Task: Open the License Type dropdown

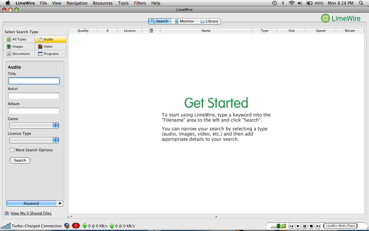Action: (x=34, y=140)
